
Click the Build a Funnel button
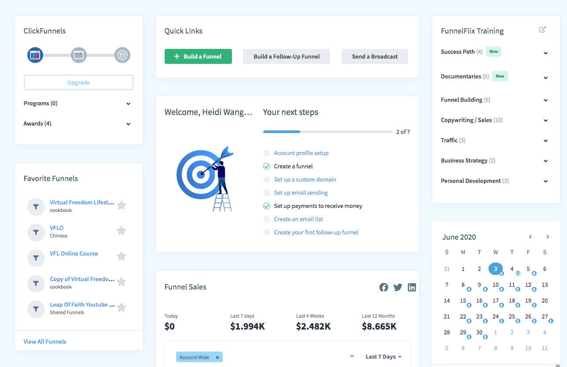[198, 56]
